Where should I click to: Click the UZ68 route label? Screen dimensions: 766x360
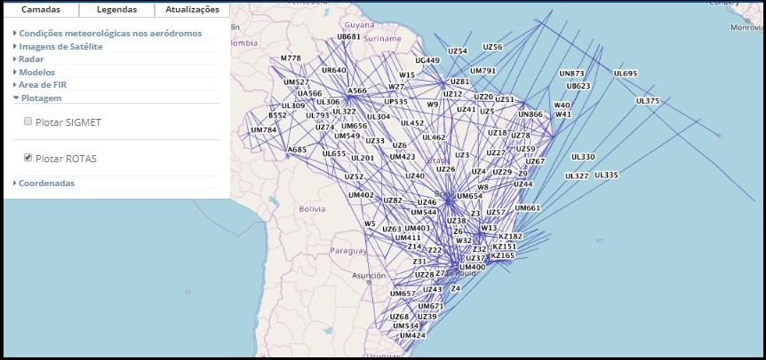click(399, 317)
